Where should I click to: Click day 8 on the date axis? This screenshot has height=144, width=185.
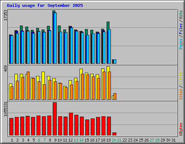pyautogui.click(x=50, y=140)
